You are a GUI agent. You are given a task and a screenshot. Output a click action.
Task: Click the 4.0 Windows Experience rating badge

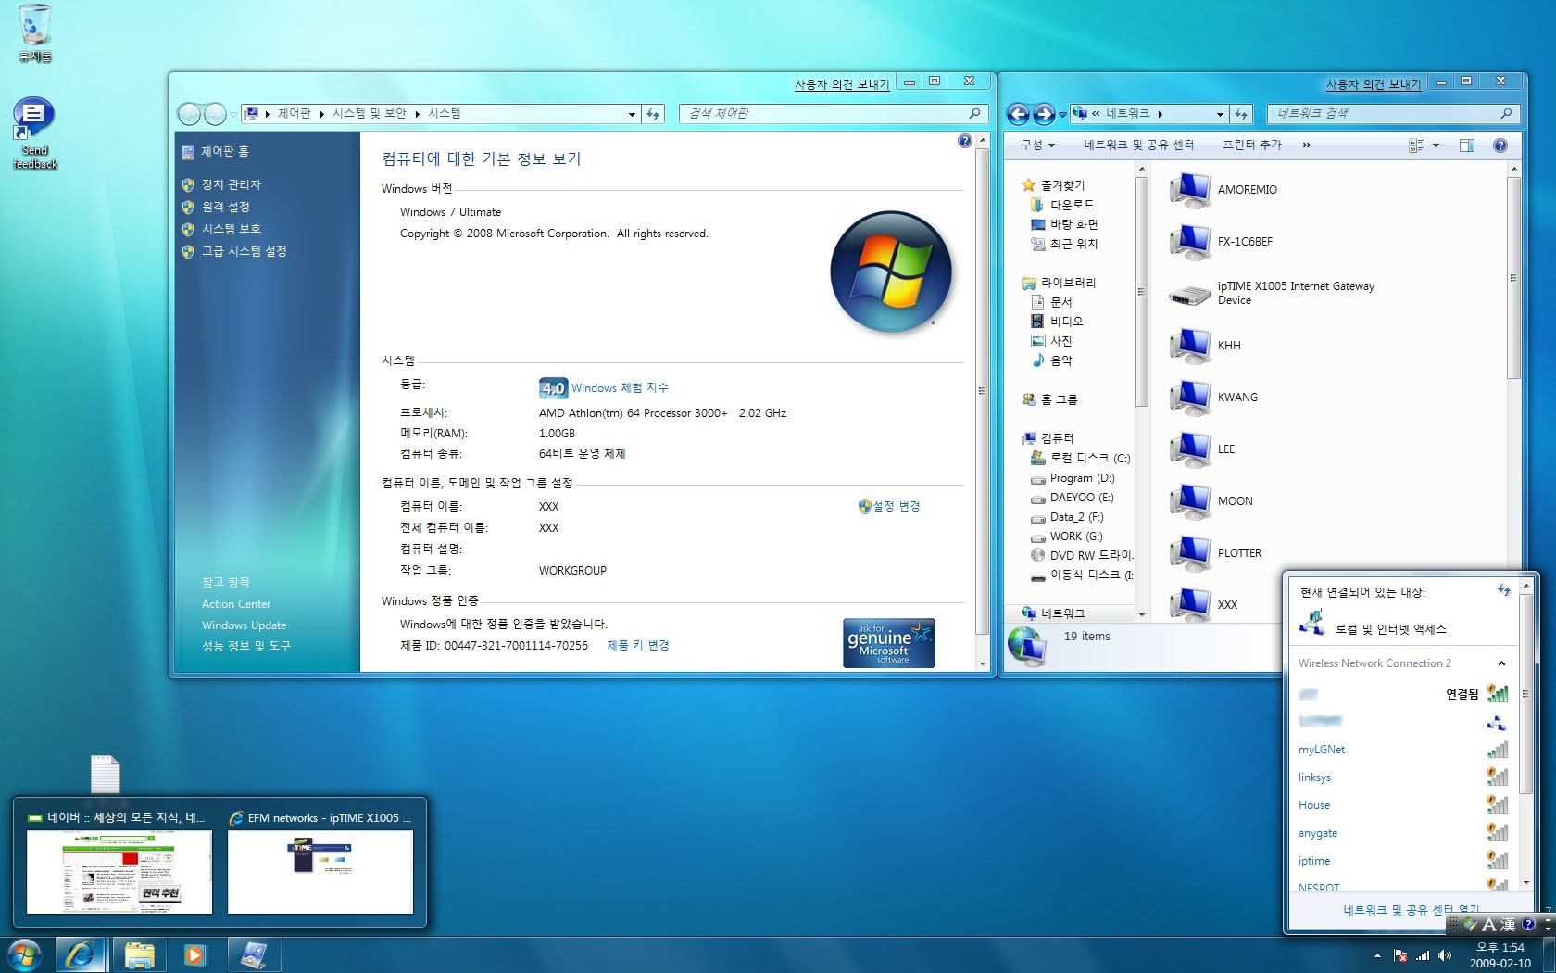[553, 388]
